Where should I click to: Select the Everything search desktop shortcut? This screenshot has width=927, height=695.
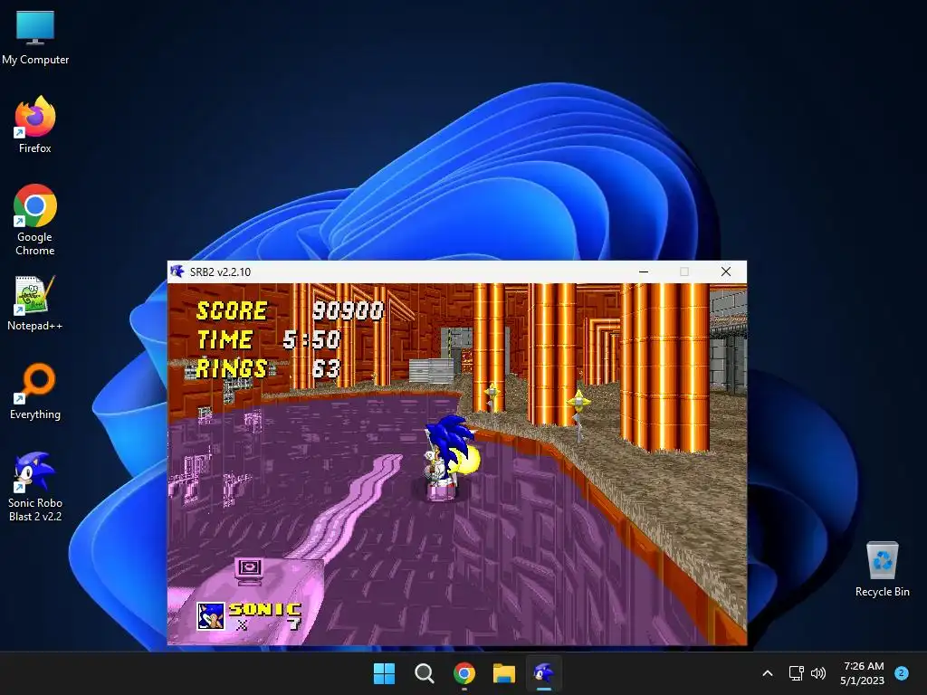tap(35, 391)
